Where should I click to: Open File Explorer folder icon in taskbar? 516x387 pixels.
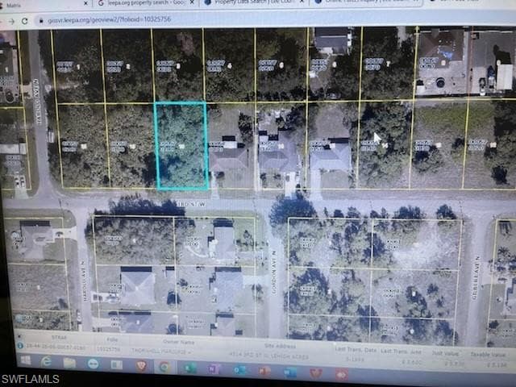[69, 363]
